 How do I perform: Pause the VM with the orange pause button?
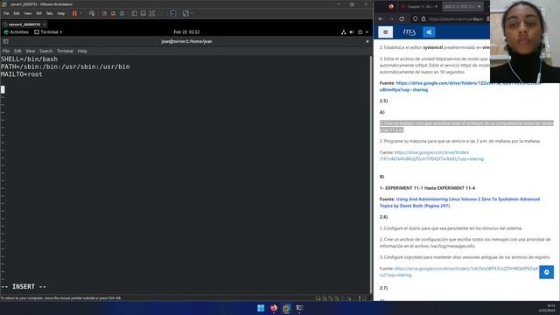(x=74, y=13)
